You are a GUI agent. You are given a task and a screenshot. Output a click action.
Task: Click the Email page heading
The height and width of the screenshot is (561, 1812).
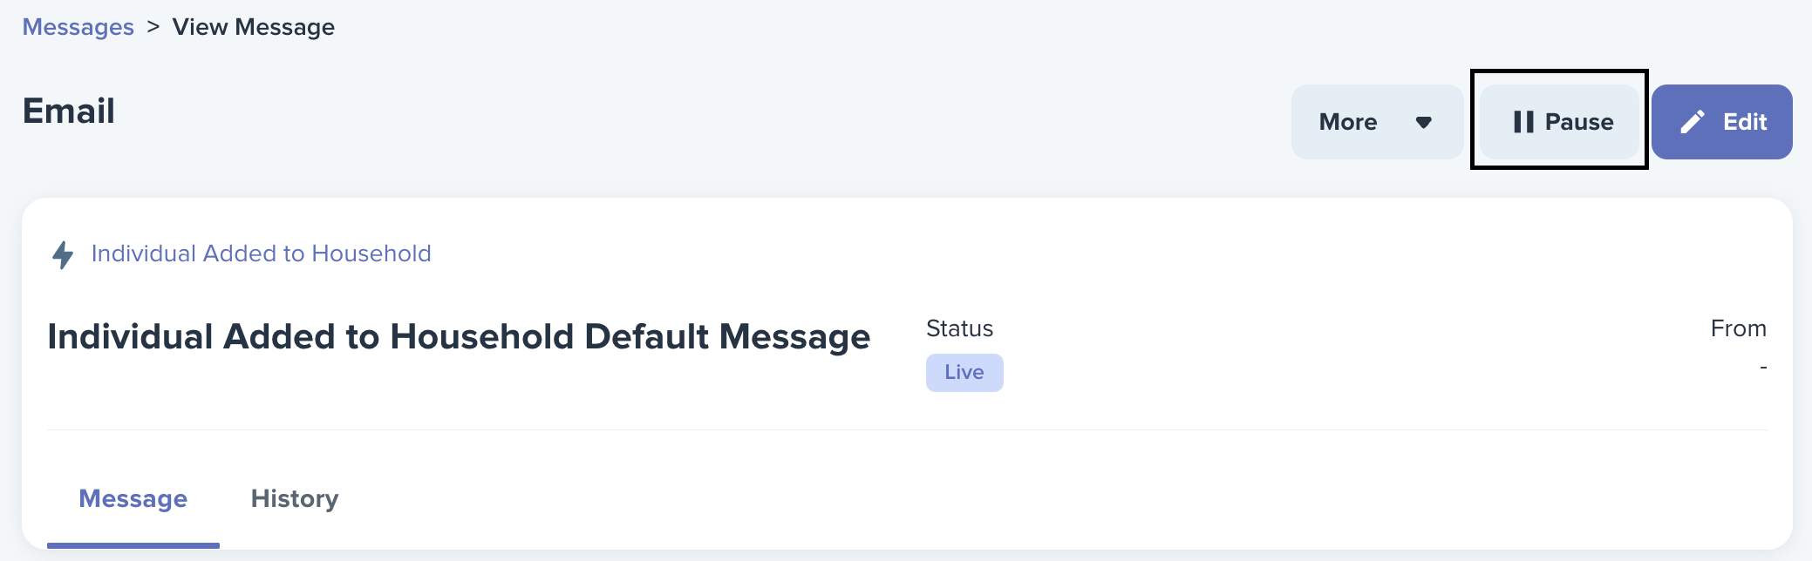coord(69,112)
